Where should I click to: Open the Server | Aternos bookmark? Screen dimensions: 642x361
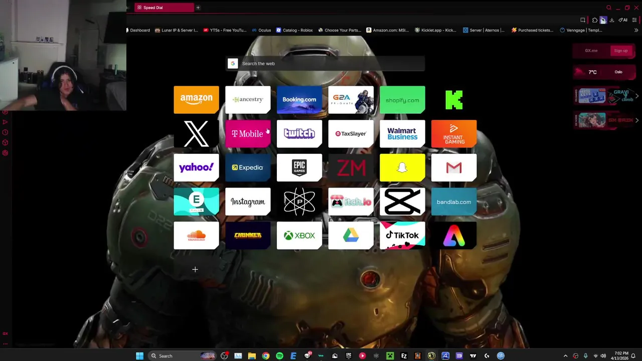484,30
